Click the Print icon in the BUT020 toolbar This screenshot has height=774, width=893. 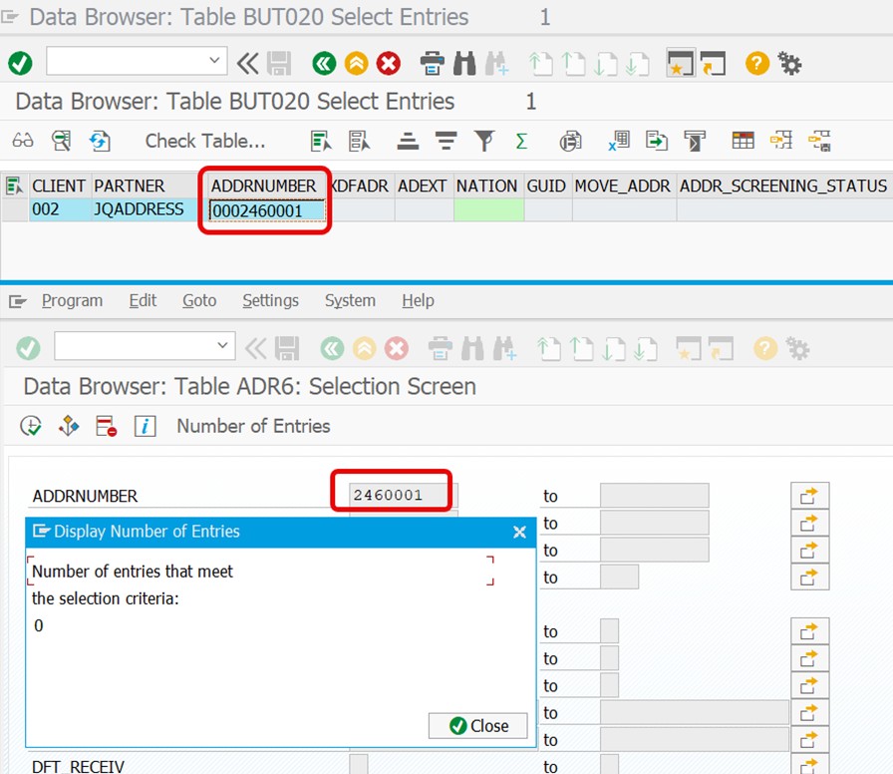click(433, 63)
